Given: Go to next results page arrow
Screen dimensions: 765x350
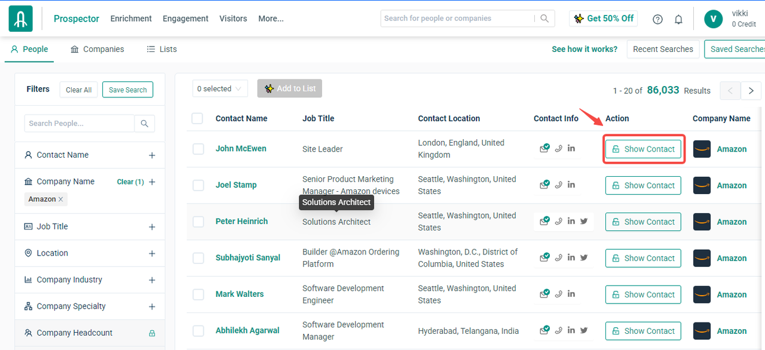Looking at the screenshot, I should tap(751, 91).
